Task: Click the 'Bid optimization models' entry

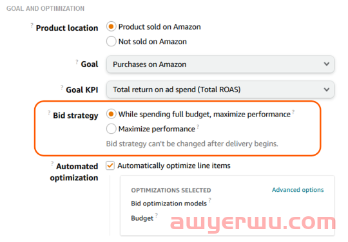Action: 169,203
